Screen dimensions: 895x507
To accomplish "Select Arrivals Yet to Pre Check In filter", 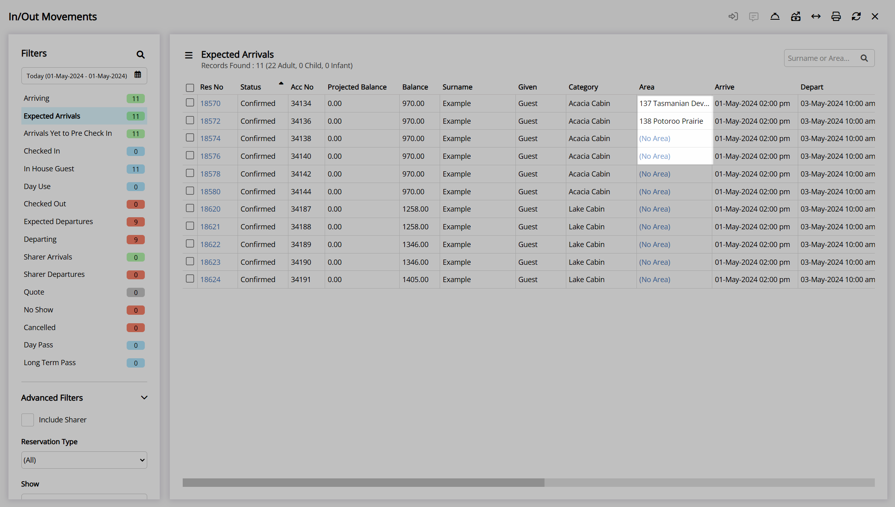I will (x=84, y=133).
